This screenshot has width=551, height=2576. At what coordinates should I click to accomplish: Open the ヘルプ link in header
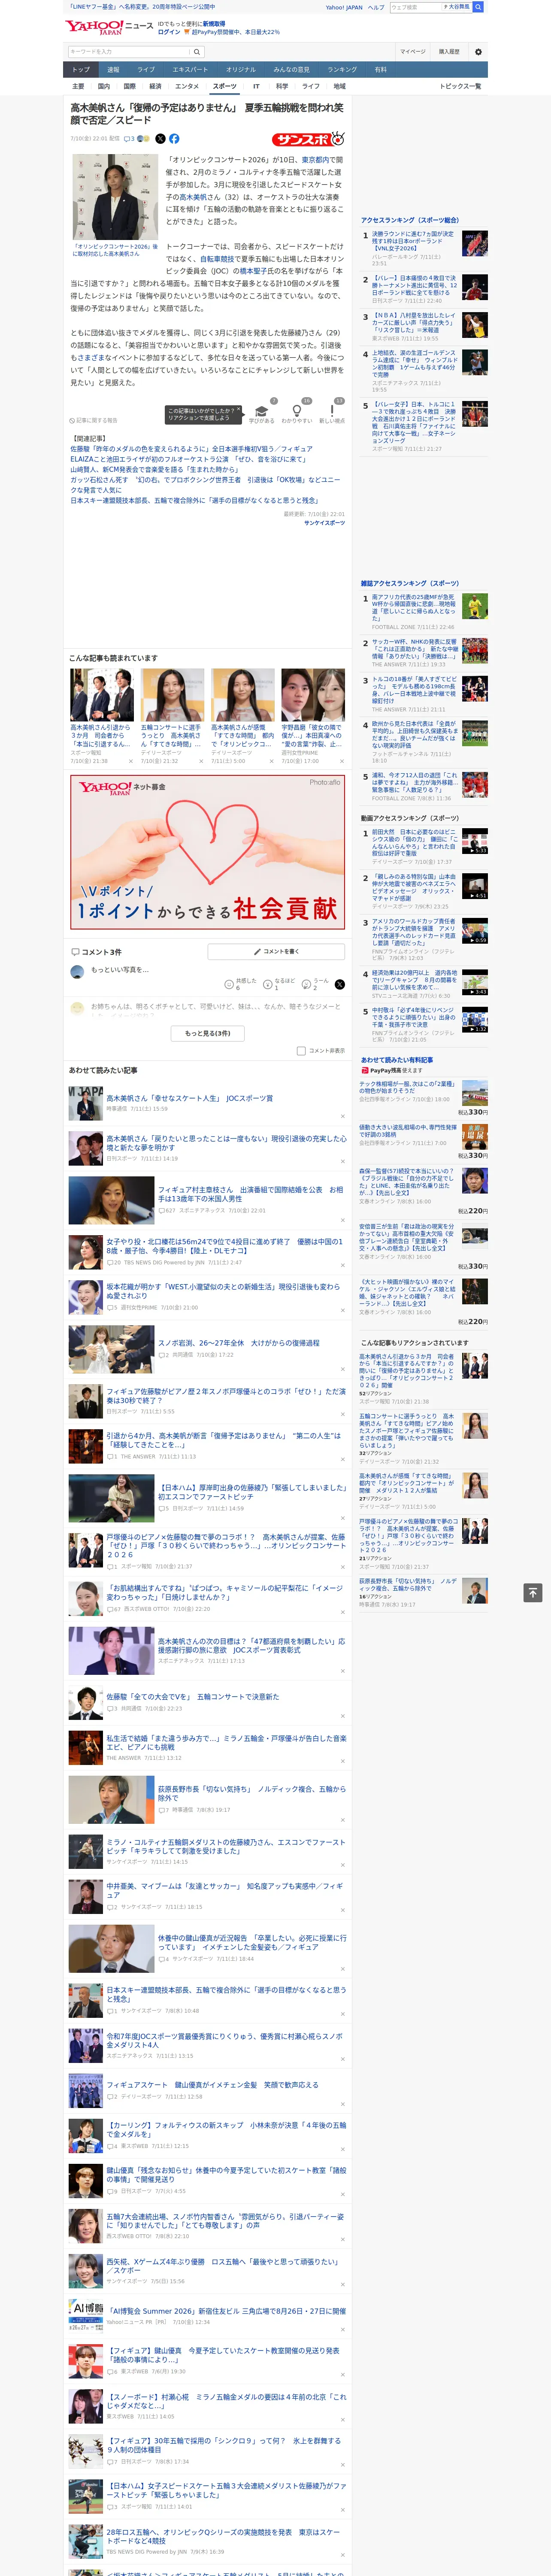(376, 7)
